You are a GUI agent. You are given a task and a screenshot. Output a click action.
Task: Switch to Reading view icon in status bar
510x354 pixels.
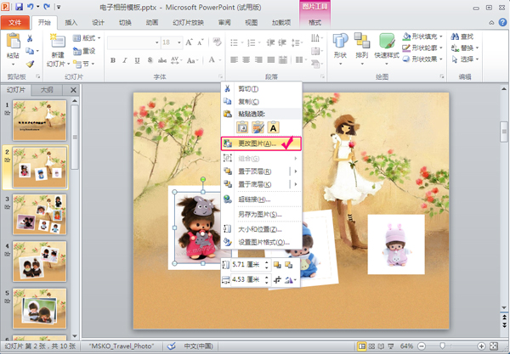click(381, 346)
